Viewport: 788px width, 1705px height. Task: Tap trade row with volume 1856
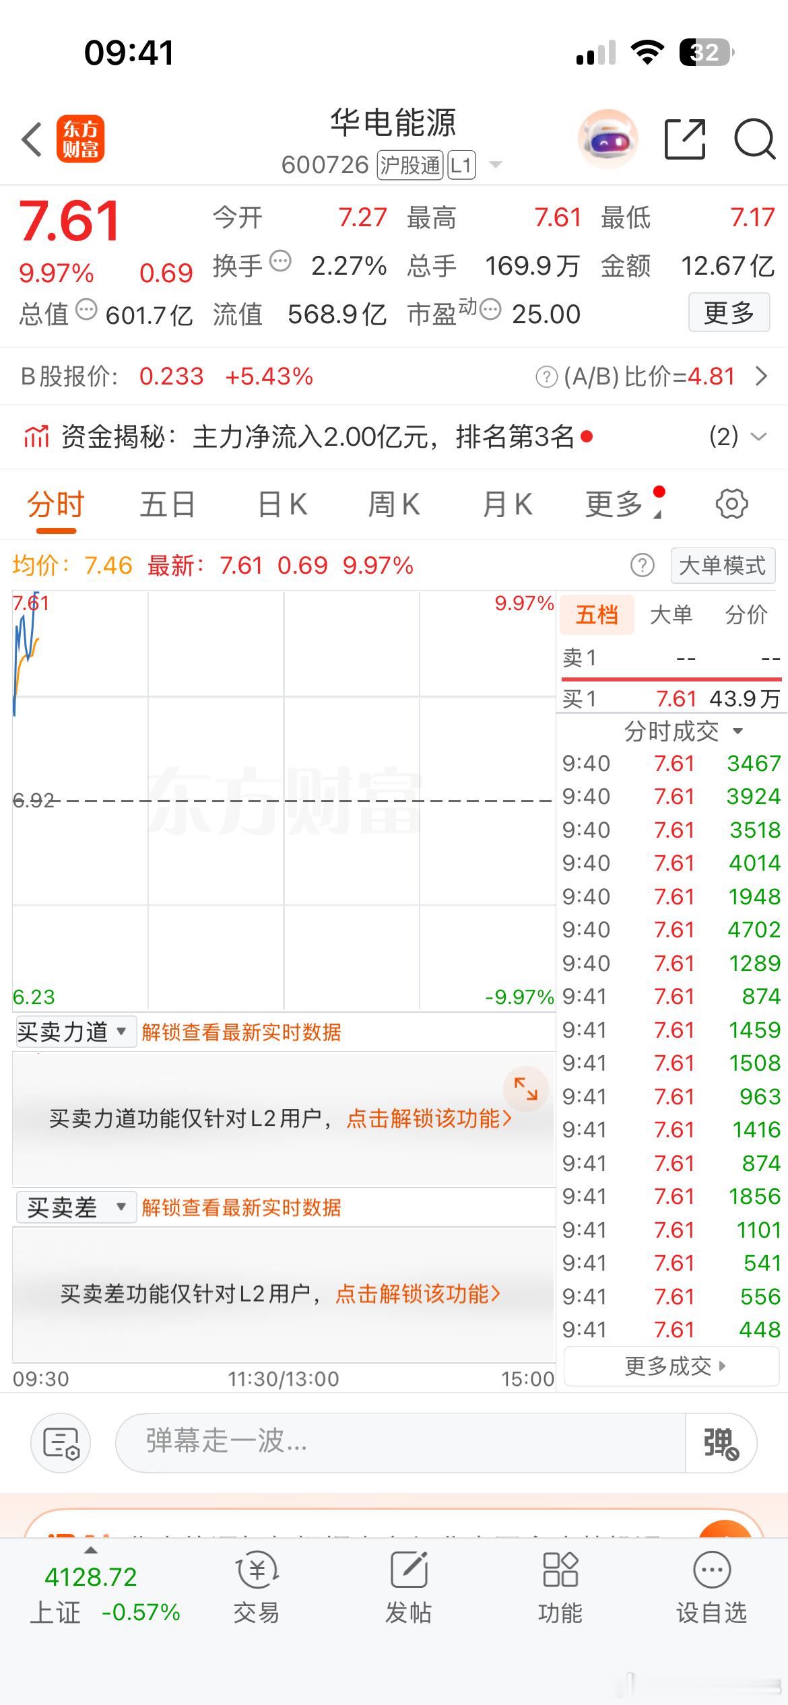pos(671,1197)
